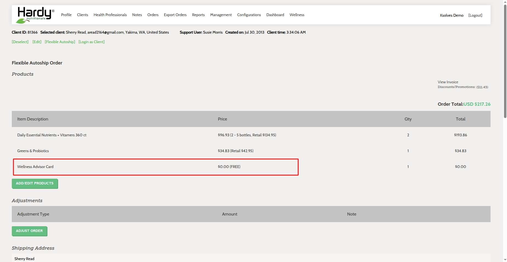Viewport: 507px width, 262px height.
Task: Click the Edit client link
Action: tap(37, 42)
